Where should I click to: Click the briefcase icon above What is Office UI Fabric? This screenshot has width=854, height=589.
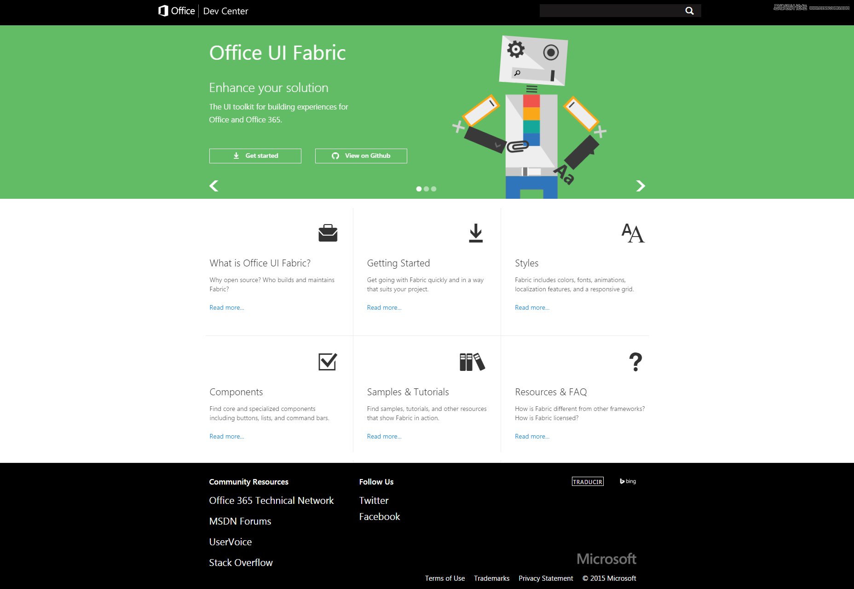[x=328, y=233]
